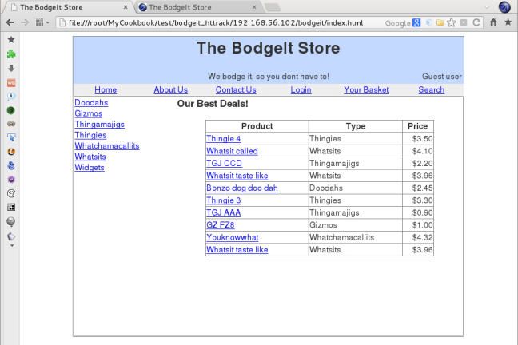
Task: Click the $4.32 price cell
Action: [x=418, y=237]
